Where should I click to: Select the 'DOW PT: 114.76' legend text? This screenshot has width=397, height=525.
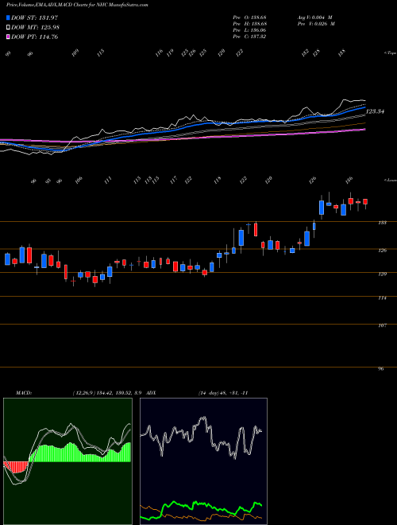click(35, 37)
